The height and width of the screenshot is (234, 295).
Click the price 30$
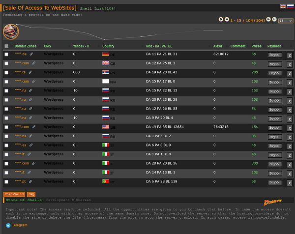[x=255, y=163]
